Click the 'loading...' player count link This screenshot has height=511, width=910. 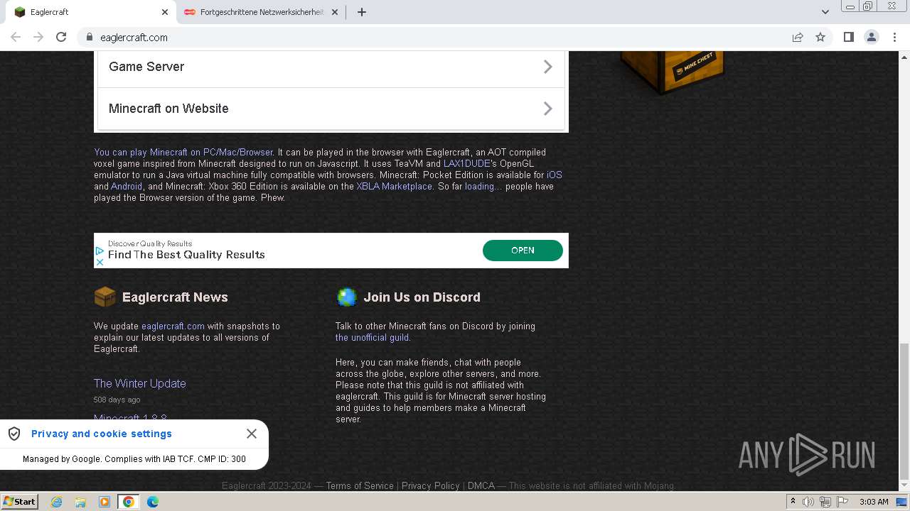[483, 186]
